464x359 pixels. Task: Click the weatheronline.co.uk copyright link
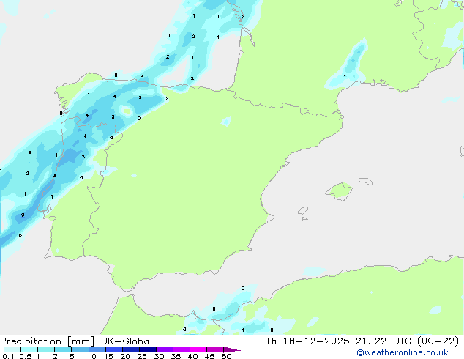click(x=403, y=352)
